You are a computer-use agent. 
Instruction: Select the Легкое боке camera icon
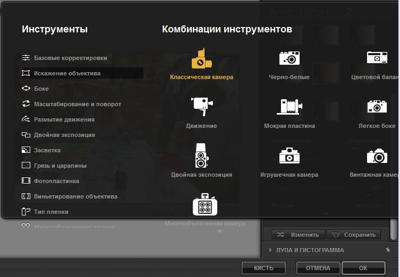(377, 106)
